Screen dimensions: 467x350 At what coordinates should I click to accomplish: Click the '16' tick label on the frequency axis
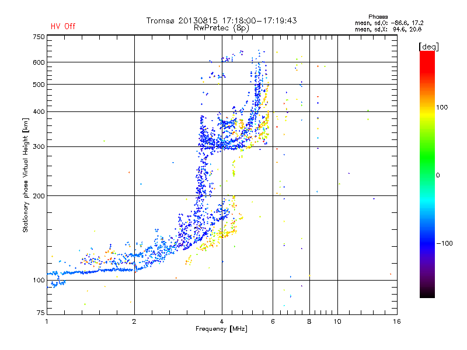[397, 321]
